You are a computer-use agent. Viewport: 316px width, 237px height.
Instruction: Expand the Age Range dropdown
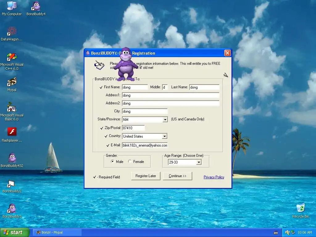199,162
